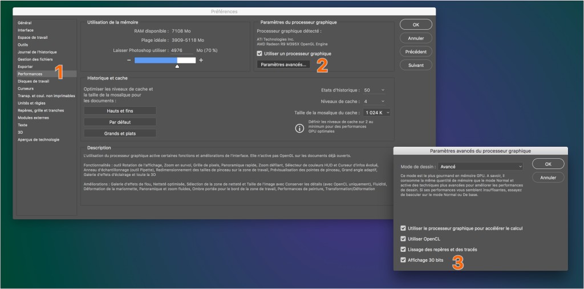
Task: Click the plus icon on memory slider
Action: [201, 60]
